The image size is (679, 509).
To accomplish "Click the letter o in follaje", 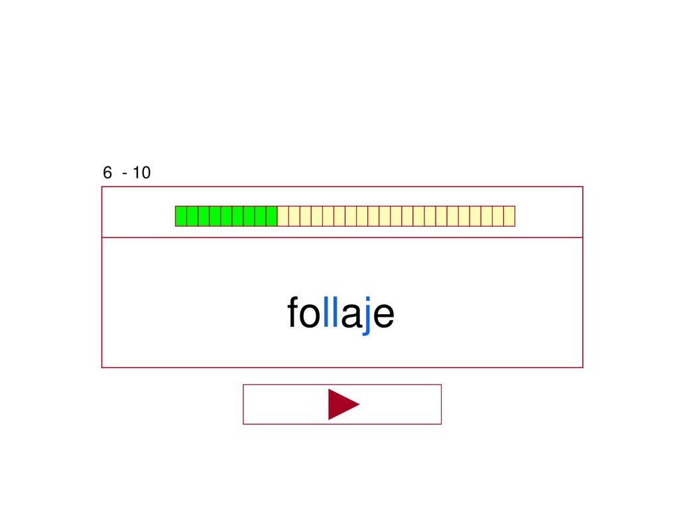I will (x=310, y=315).
